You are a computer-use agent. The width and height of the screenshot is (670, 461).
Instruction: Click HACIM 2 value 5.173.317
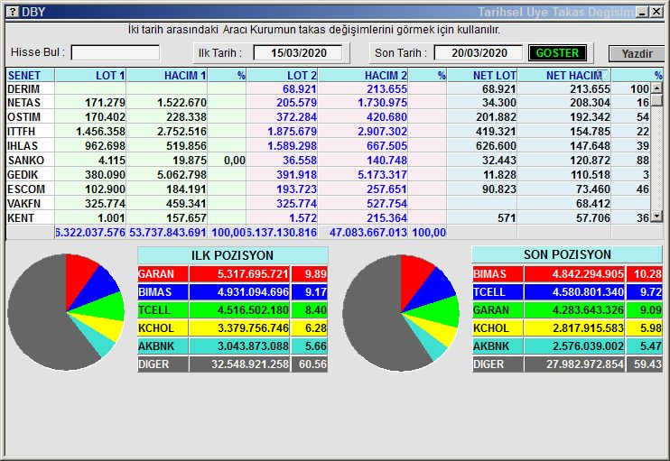pos(383,175)
